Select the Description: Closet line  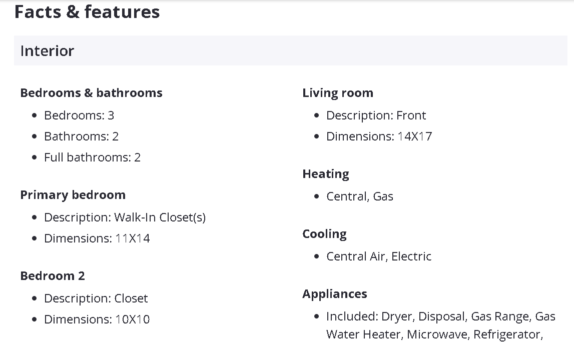click(96, 298)
